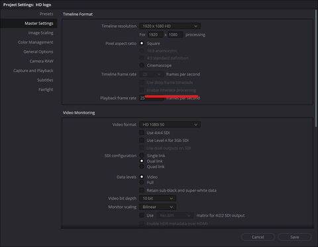Open Image Scaling settings
The width and height of the screenshot is (318, 247).
[40, 33]
